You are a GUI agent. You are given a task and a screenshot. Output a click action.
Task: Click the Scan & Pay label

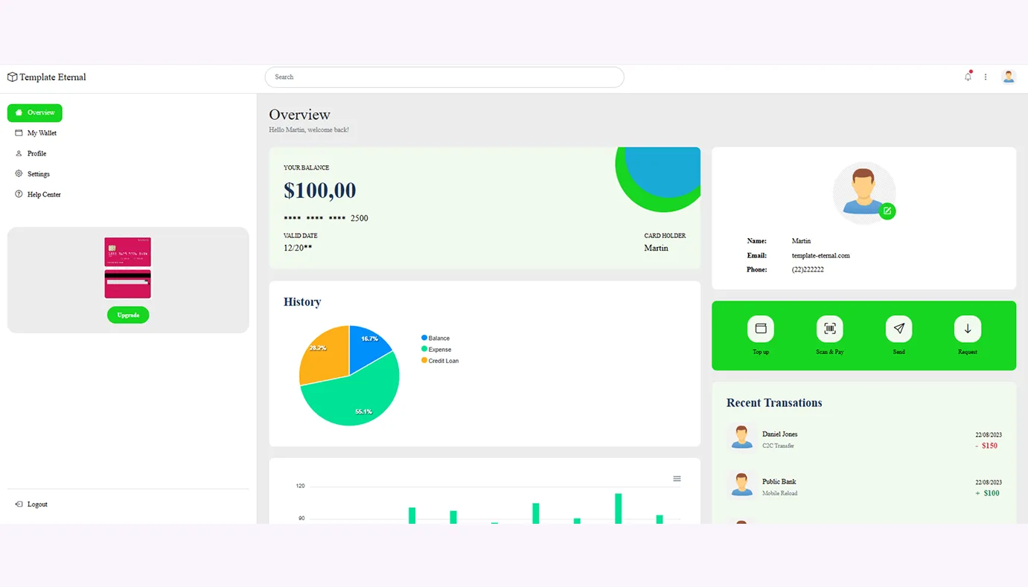[830, 352]
